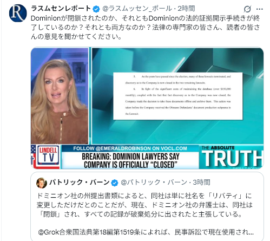
Task: Click the Breaking Dominion lawyers headline banner
Action: point(130,160)
